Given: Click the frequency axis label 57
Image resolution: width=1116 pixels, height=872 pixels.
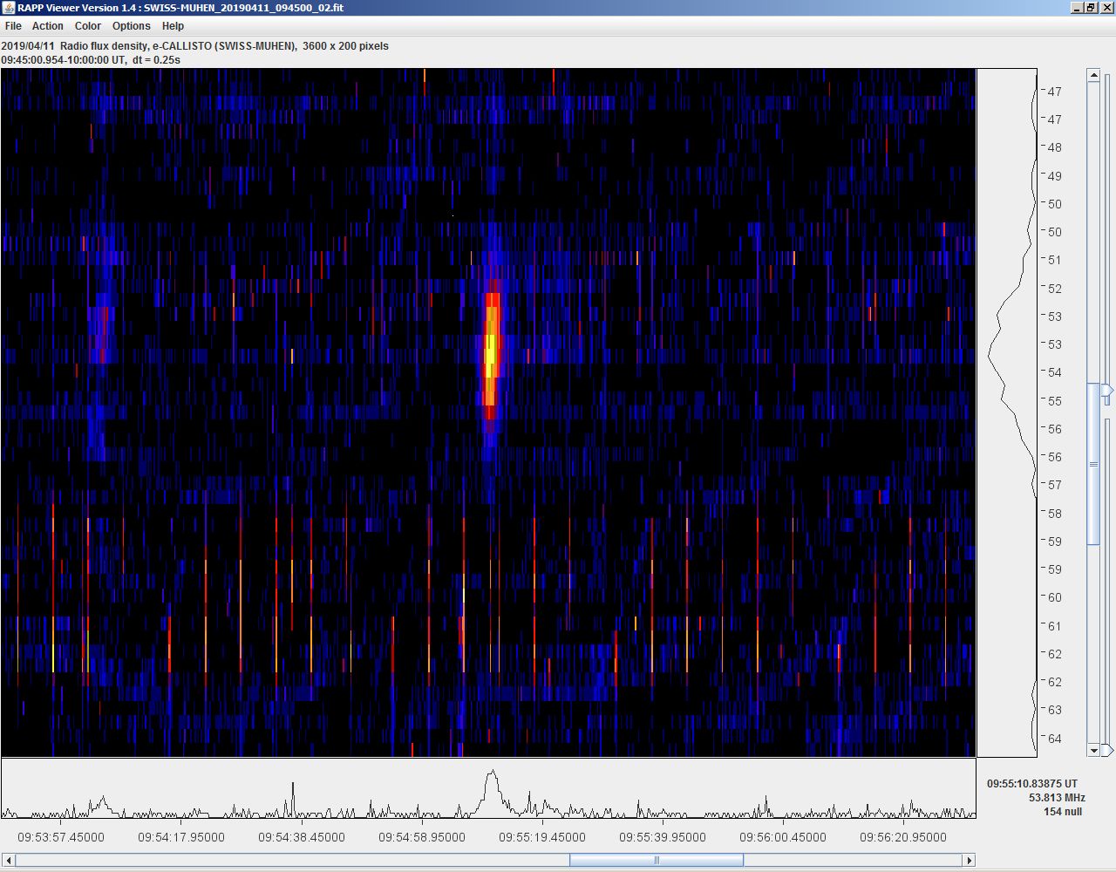Looking at the screenshot, I should pos(1055,485).
